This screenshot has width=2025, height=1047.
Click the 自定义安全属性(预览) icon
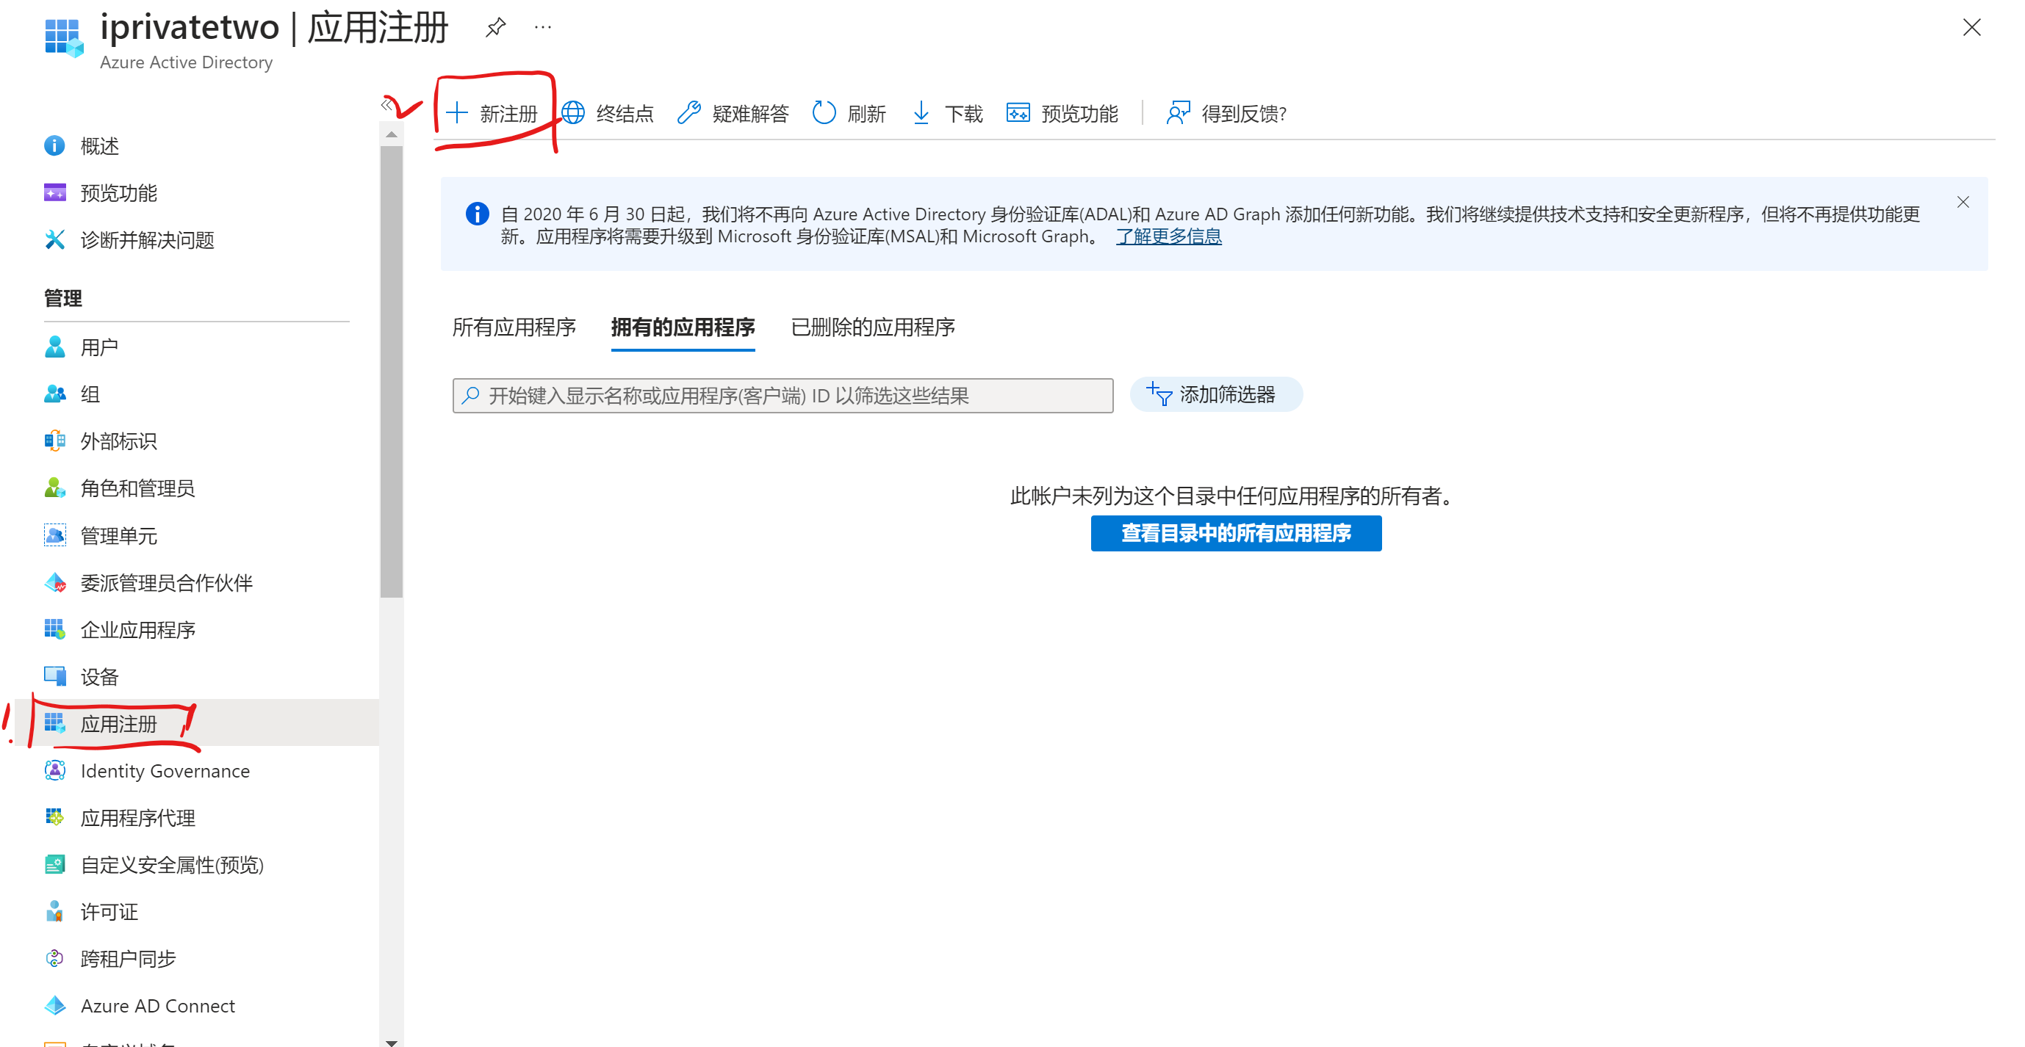(55, 865)
